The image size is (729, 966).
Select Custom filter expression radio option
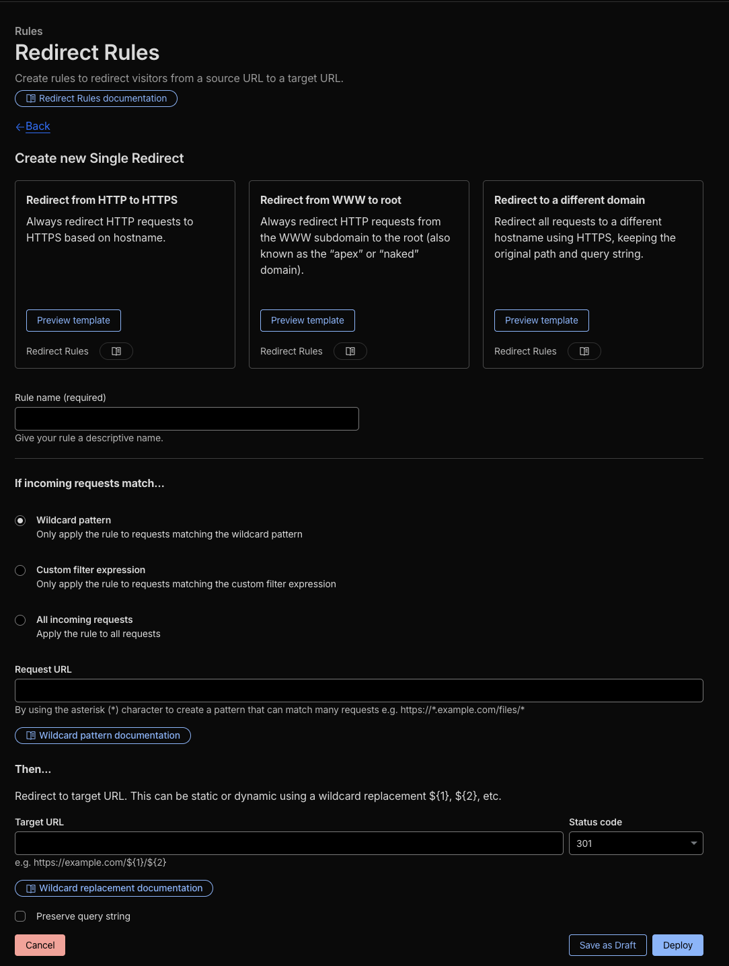click(x=20, y=570)
